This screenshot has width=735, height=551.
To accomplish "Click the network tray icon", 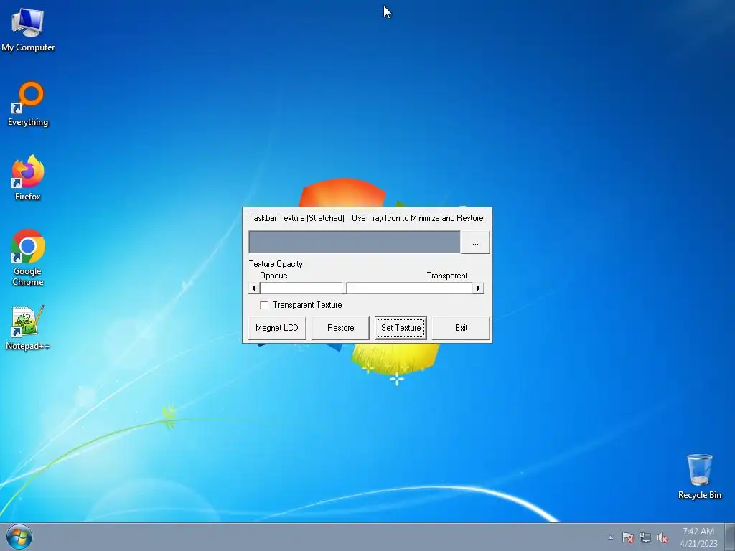I will click(x=645, y=538).
